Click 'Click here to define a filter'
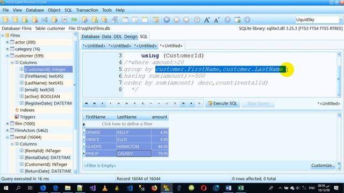Image resolution: width=344 pixels, height=193 pixels. [127, 124]
